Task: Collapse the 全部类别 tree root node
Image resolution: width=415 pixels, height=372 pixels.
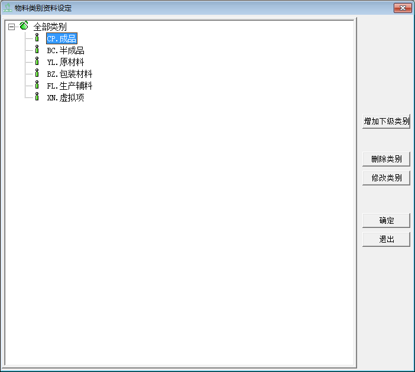Action: (x=11, y=27)
